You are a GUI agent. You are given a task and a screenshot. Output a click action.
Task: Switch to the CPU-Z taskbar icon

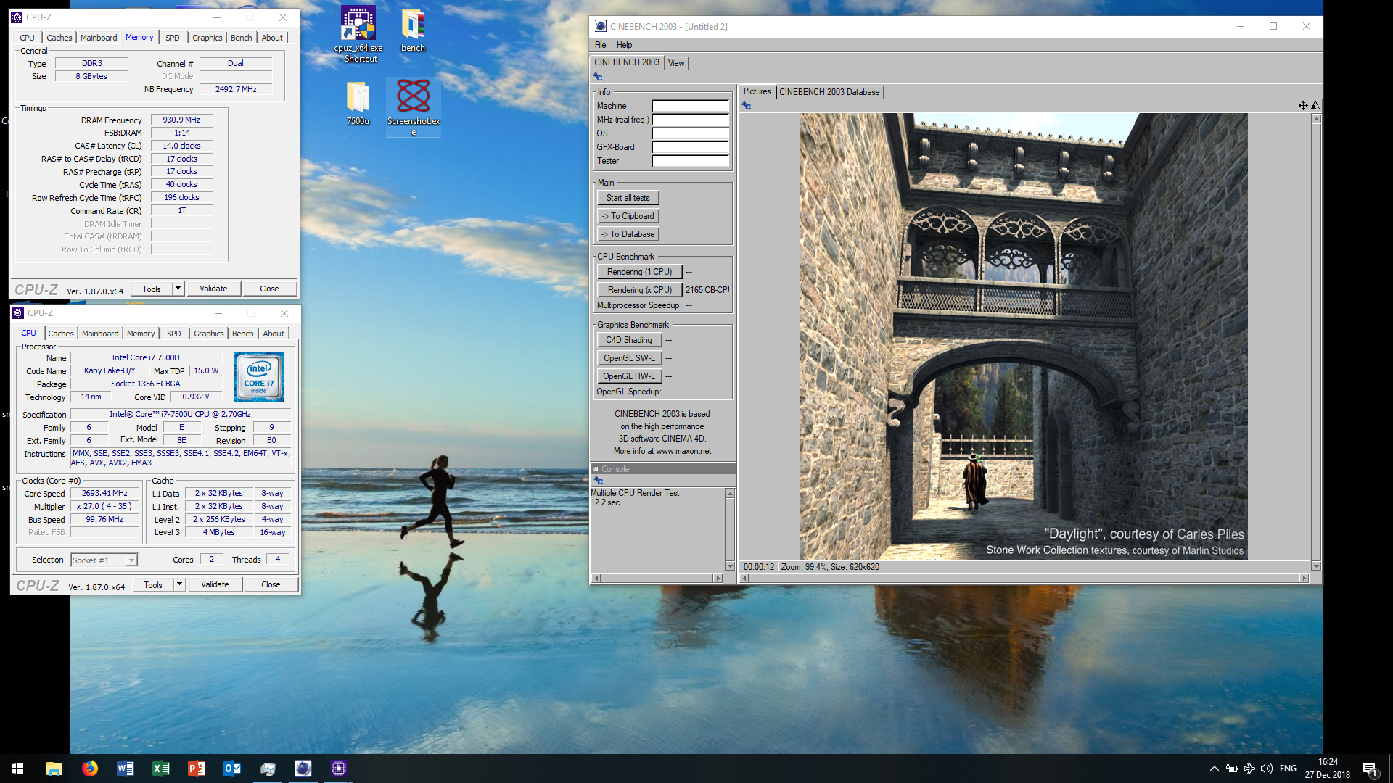[x=339, y=768]
